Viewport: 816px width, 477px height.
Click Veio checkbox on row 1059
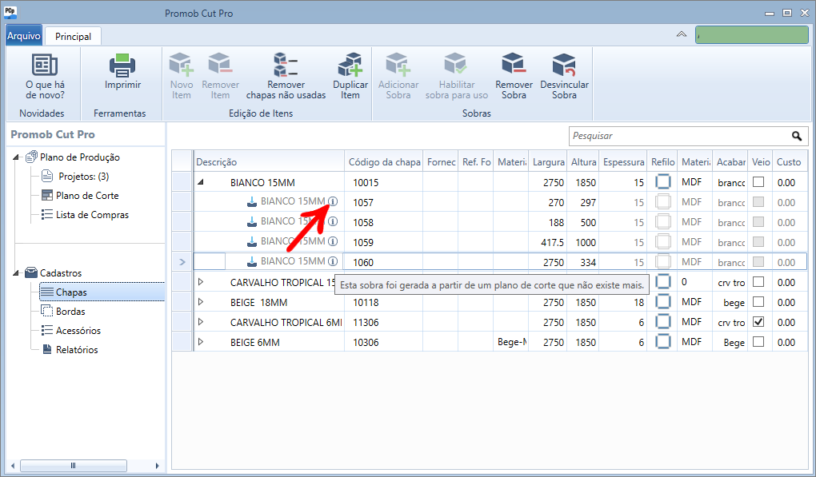(x=758, y=241)
